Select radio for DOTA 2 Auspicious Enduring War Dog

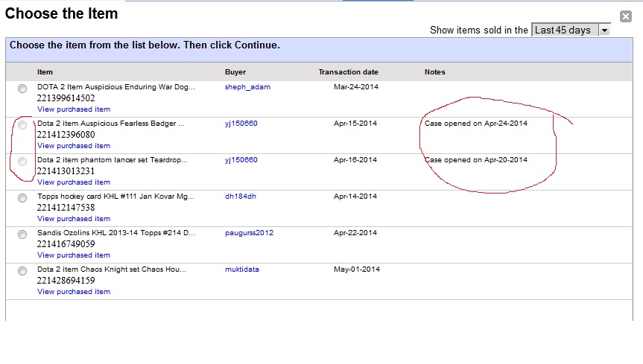(22, 89)
